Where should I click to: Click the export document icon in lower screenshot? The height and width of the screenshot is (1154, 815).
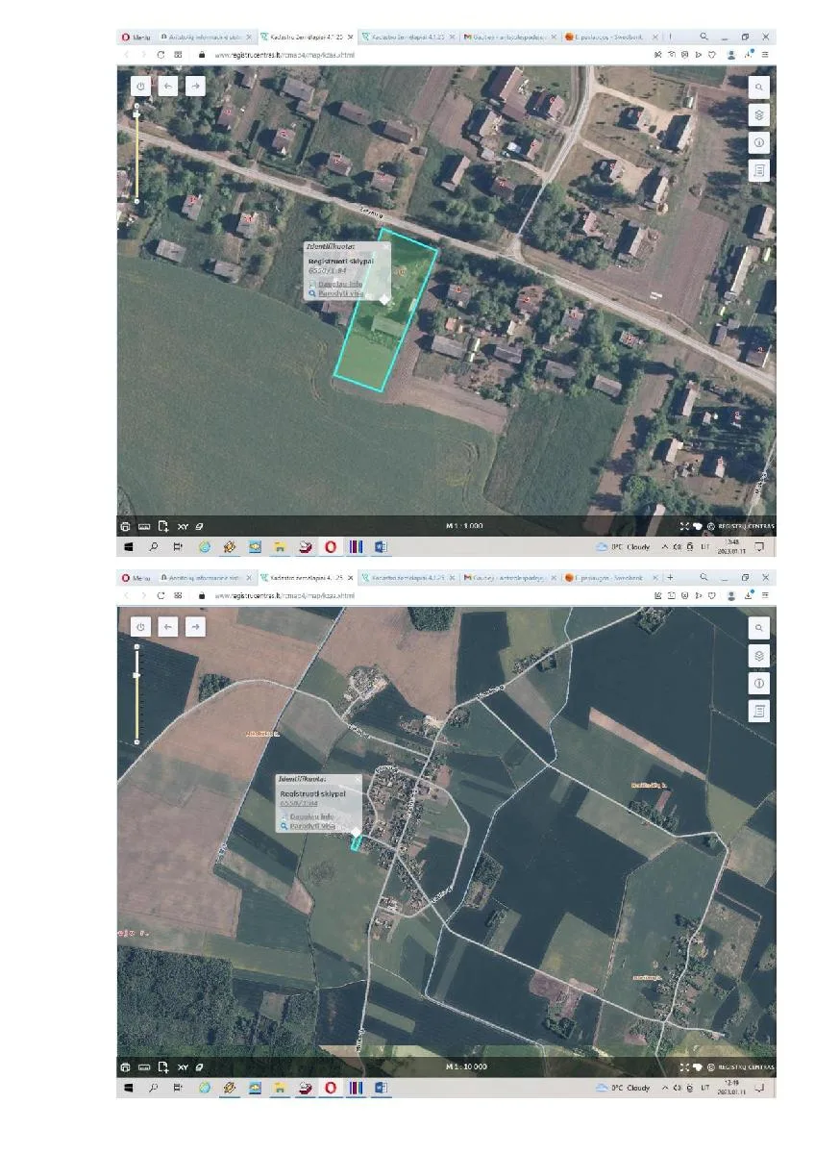[x=163, y=1067]
